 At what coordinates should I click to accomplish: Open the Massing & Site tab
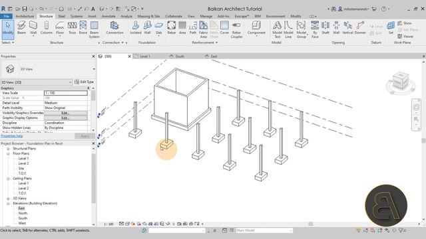(148, 16)
